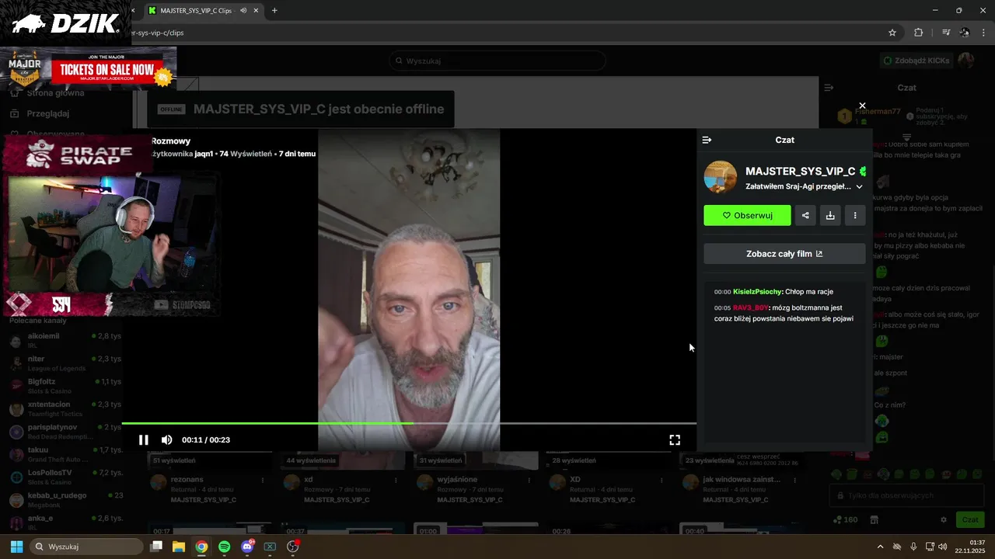Click the taskbar Wyszukaj search box
Screen dimensions: 995x559
pos(86,547)
